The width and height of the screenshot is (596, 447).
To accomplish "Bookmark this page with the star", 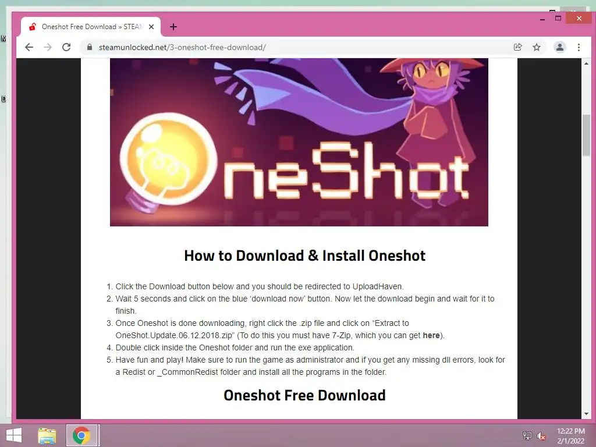I will 536,47.
